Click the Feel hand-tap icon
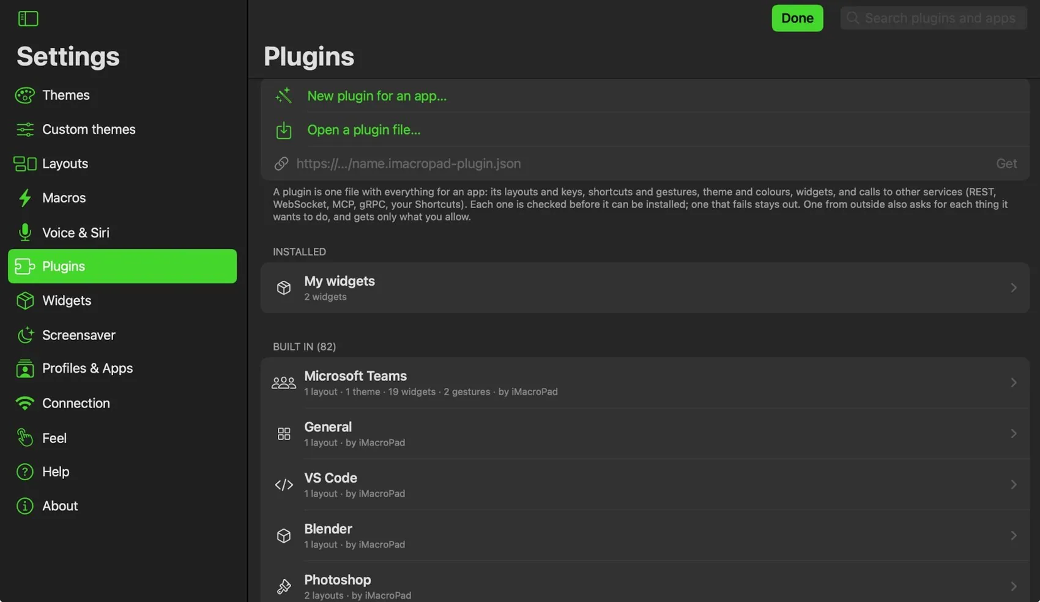 click(x=24, y=437)
